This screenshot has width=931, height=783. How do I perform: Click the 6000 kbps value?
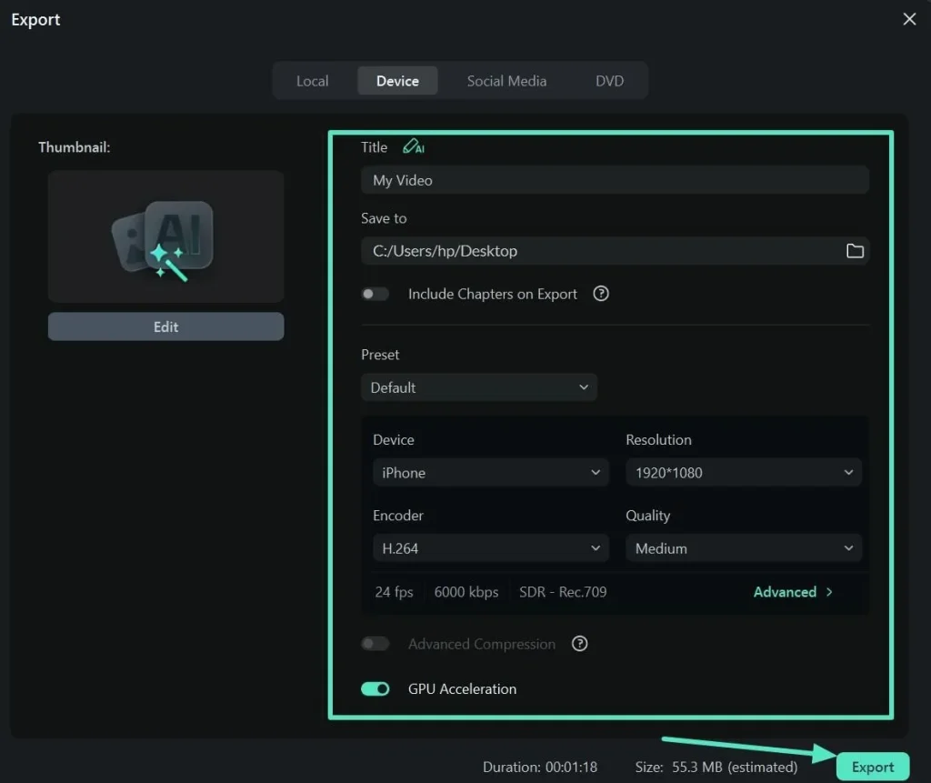[x=466, y=592]
